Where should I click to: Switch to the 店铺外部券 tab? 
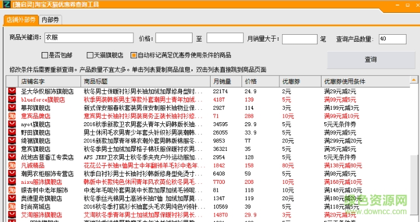21,20
